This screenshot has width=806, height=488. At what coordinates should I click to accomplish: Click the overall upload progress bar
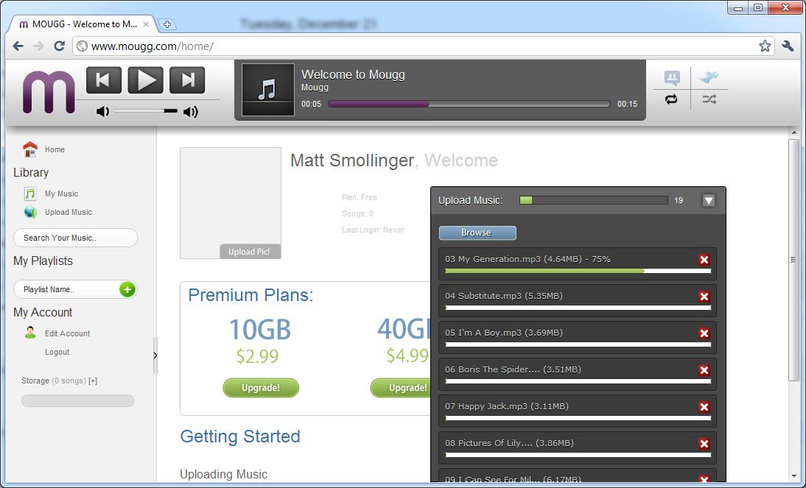(x=594, y=200)
